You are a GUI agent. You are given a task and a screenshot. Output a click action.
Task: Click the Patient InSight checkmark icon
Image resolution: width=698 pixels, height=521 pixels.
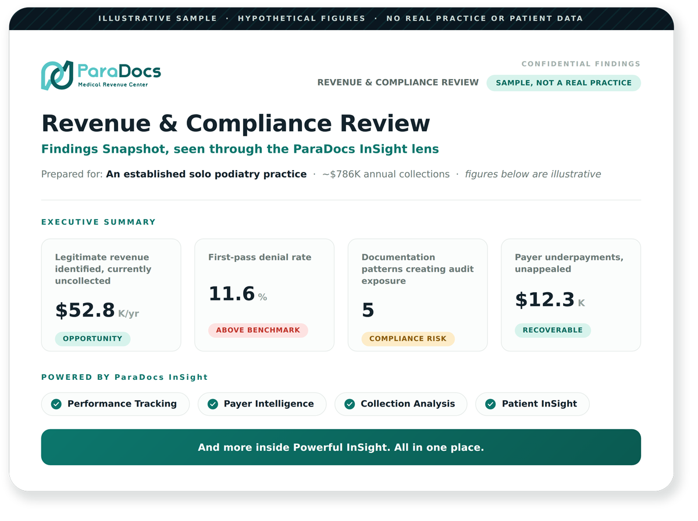coord(490,404)
